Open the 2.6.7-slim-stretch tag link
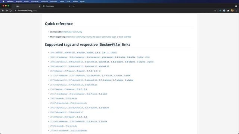 (59, 103)
